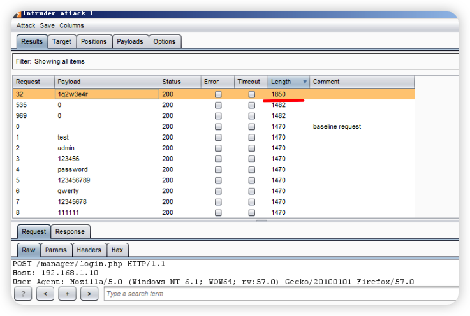Click the help question mark button

(22, 294)
